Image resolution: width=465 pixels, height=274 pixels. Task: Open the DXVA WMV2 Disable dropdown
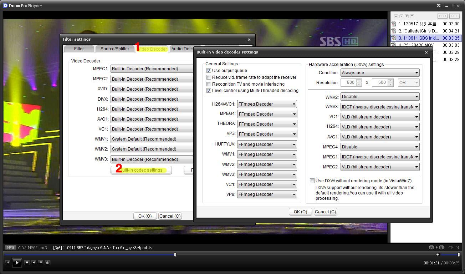pos(380,97)
